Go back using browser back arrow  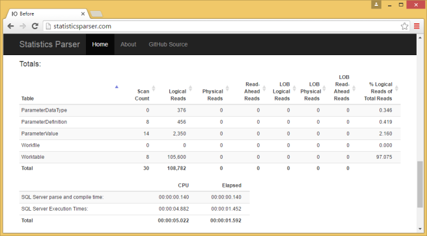pos(10,26)
